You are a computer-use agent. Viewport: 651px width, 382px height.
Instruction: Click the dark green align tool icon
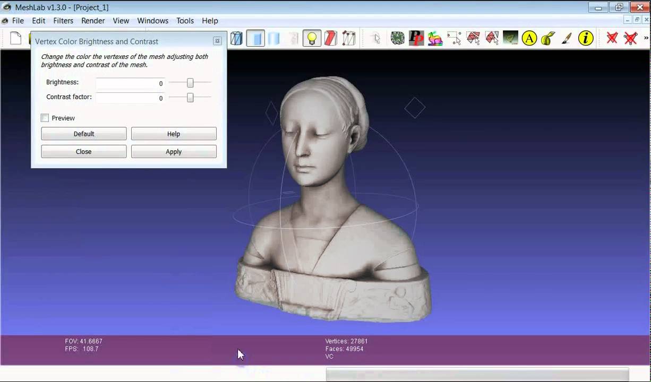[510, 38]
